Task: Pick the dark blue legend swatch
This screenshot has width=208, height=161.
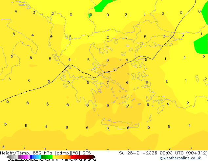Action: [x=31, y=157]
